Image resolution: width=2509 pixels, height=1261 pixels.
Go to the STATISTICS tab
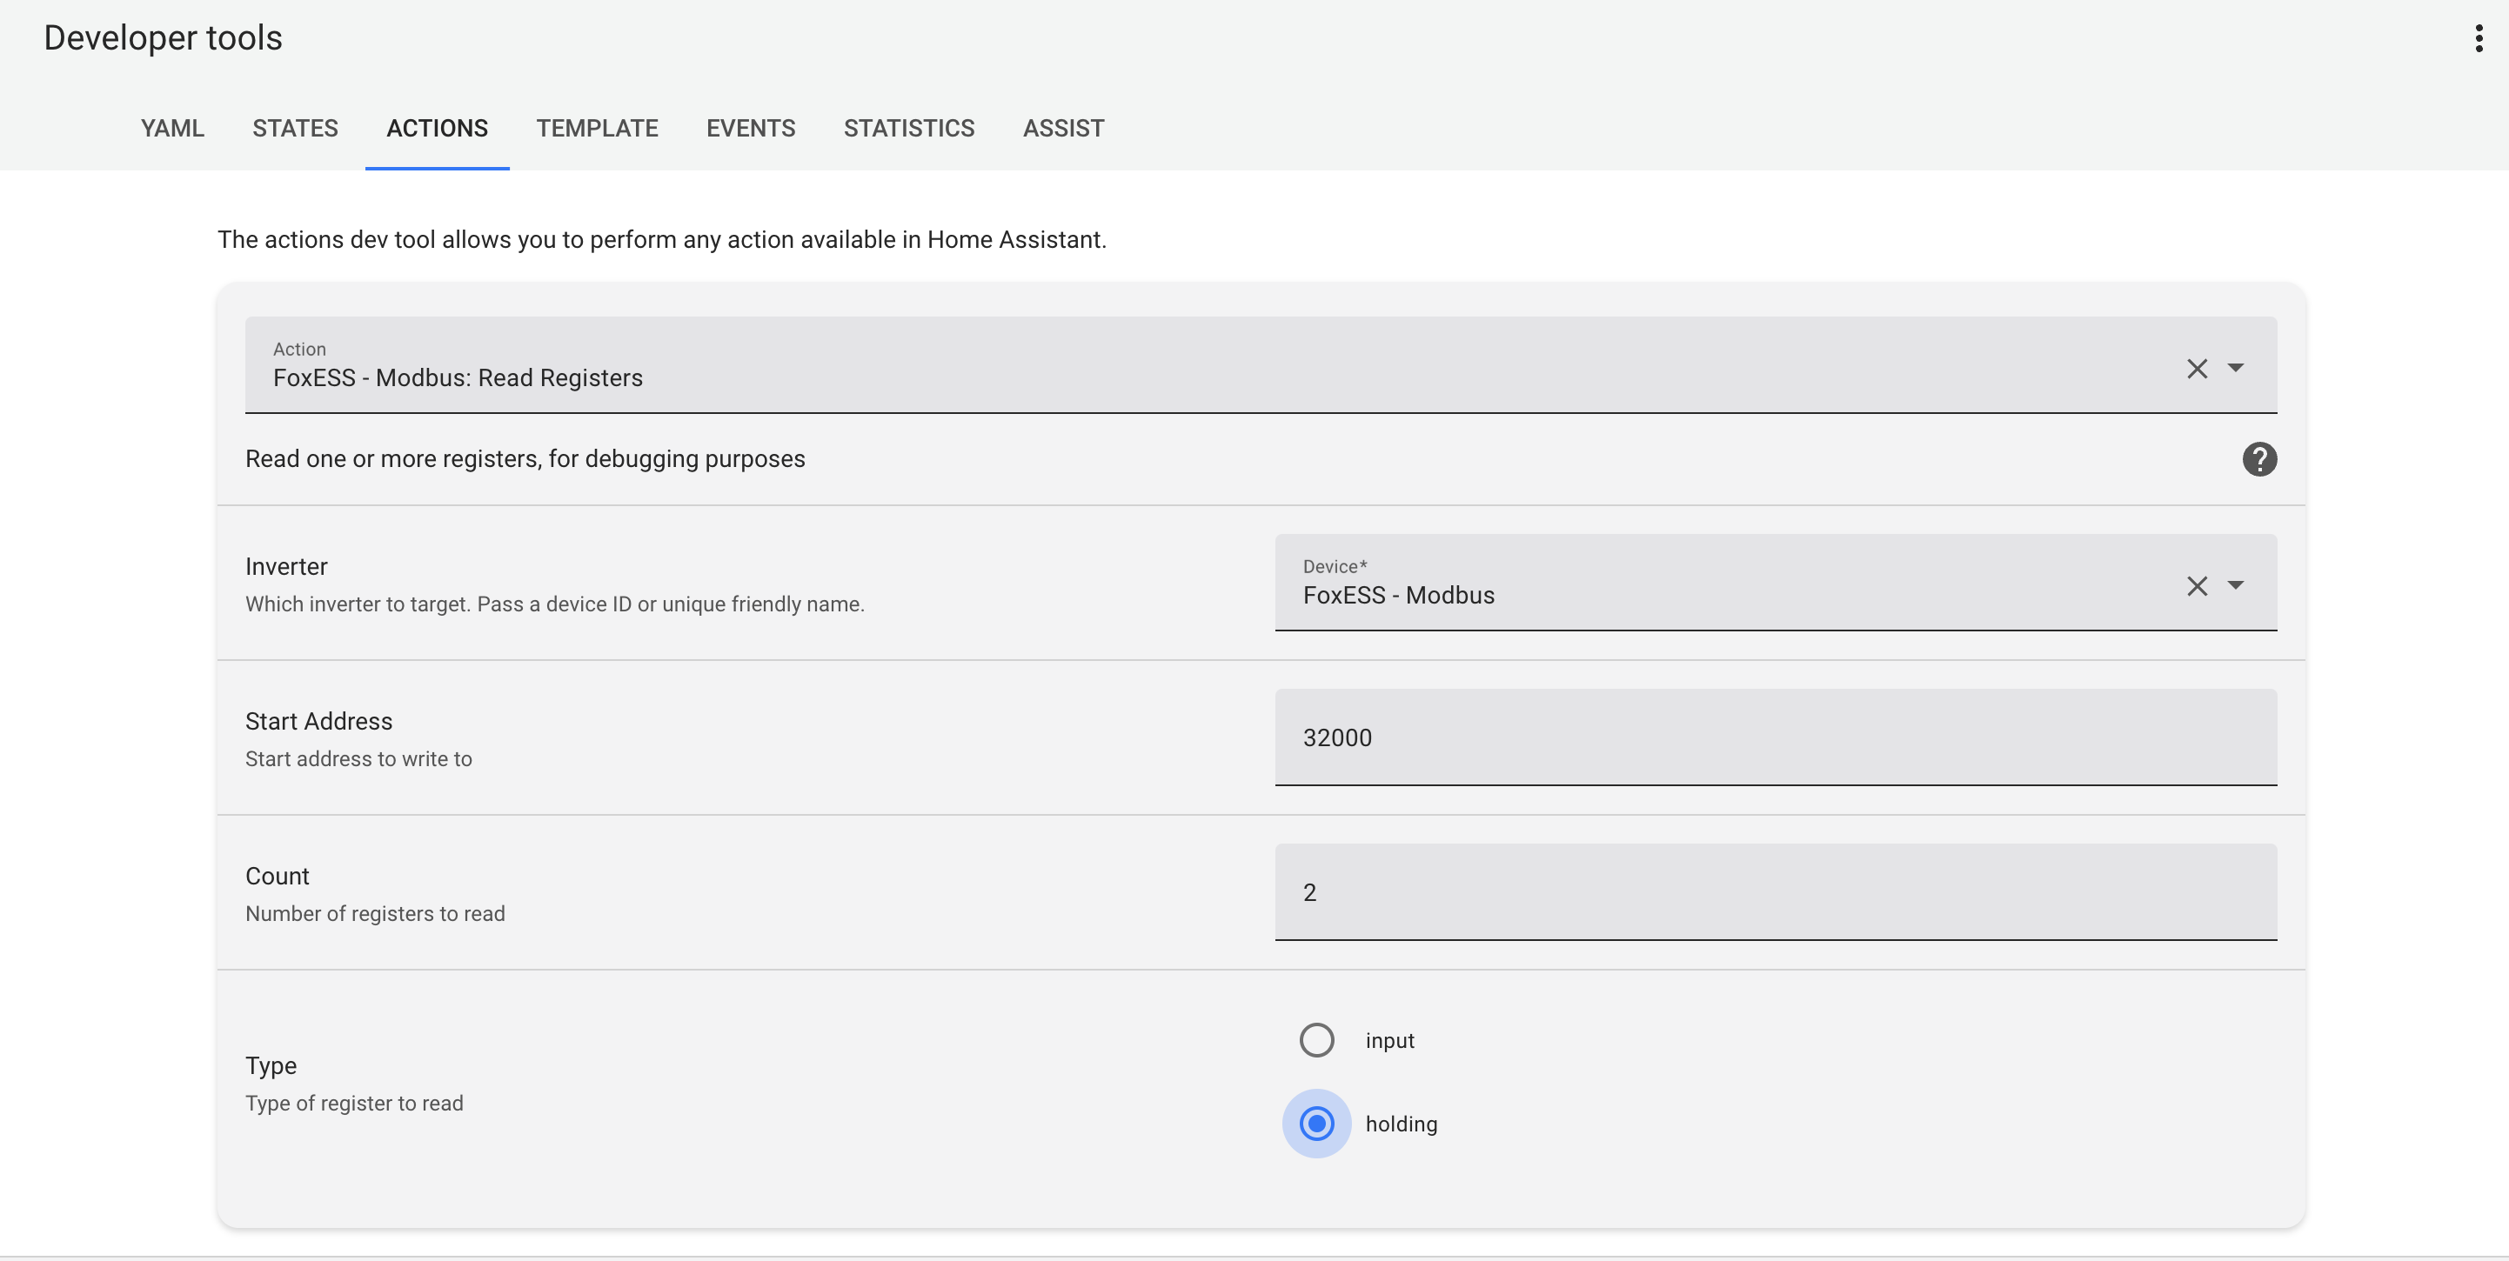coord(909,129)
